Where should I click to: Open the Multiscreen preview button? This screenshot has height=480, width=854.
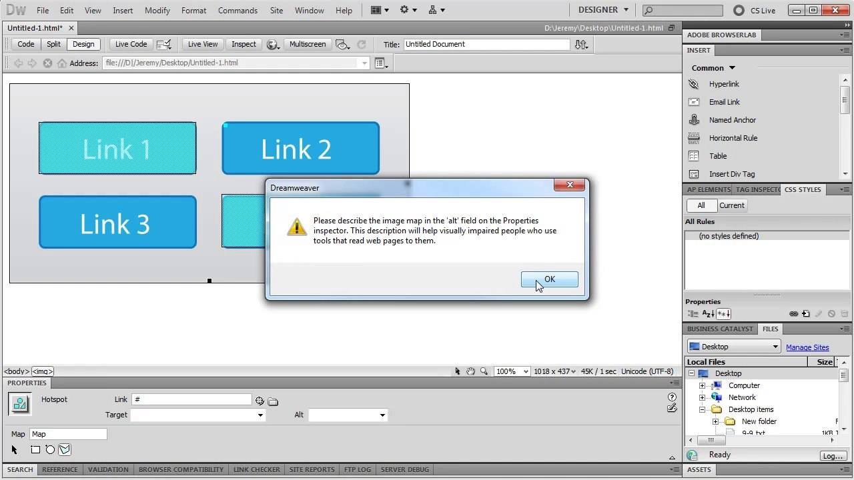coord(308,44)
